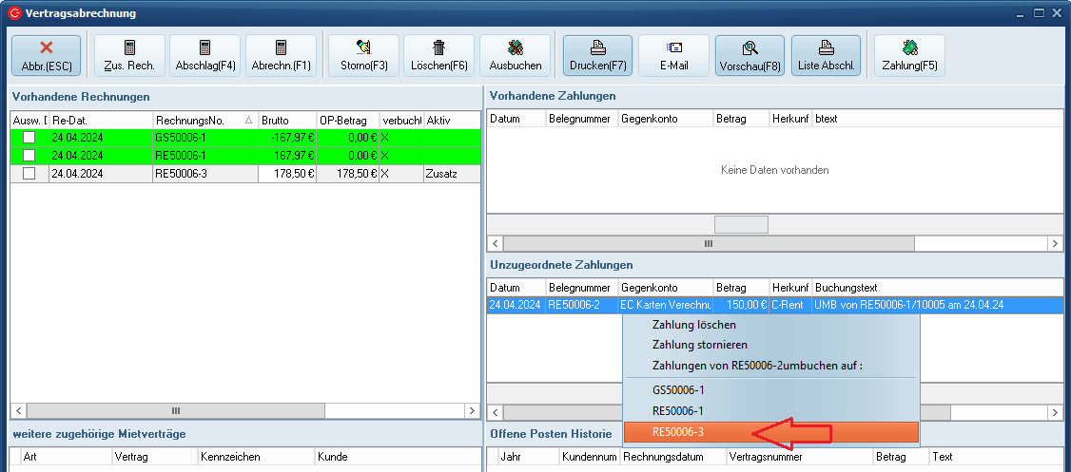Click the Abschlag(F4) toolbar button
The width and height of the screenshot is (1071, 472).
tap(205, 56)
